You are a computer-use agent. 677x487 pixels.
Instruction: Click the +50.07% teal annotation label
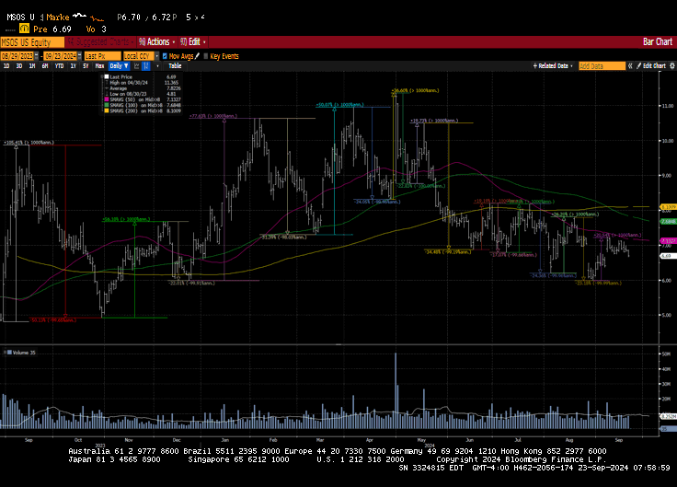tap(339, 105)
